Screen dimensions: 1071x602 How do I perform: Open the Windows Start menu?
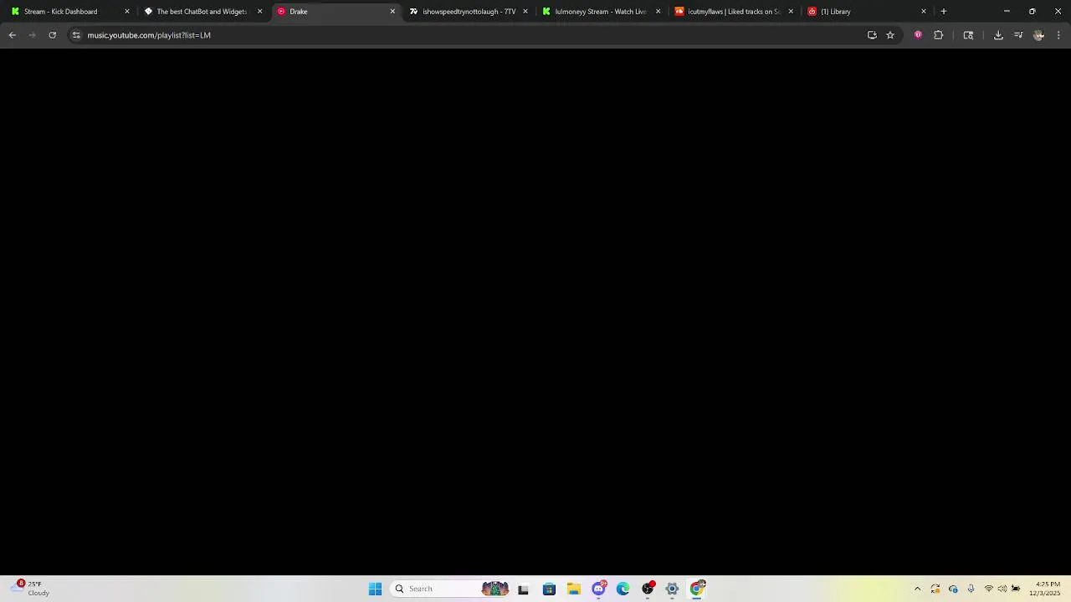click(x=375, y=589)
